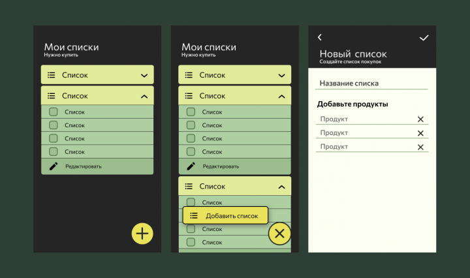
Task: Click third Список header title, middle screen
Action: pyautogui.click(x=212, y=187)
